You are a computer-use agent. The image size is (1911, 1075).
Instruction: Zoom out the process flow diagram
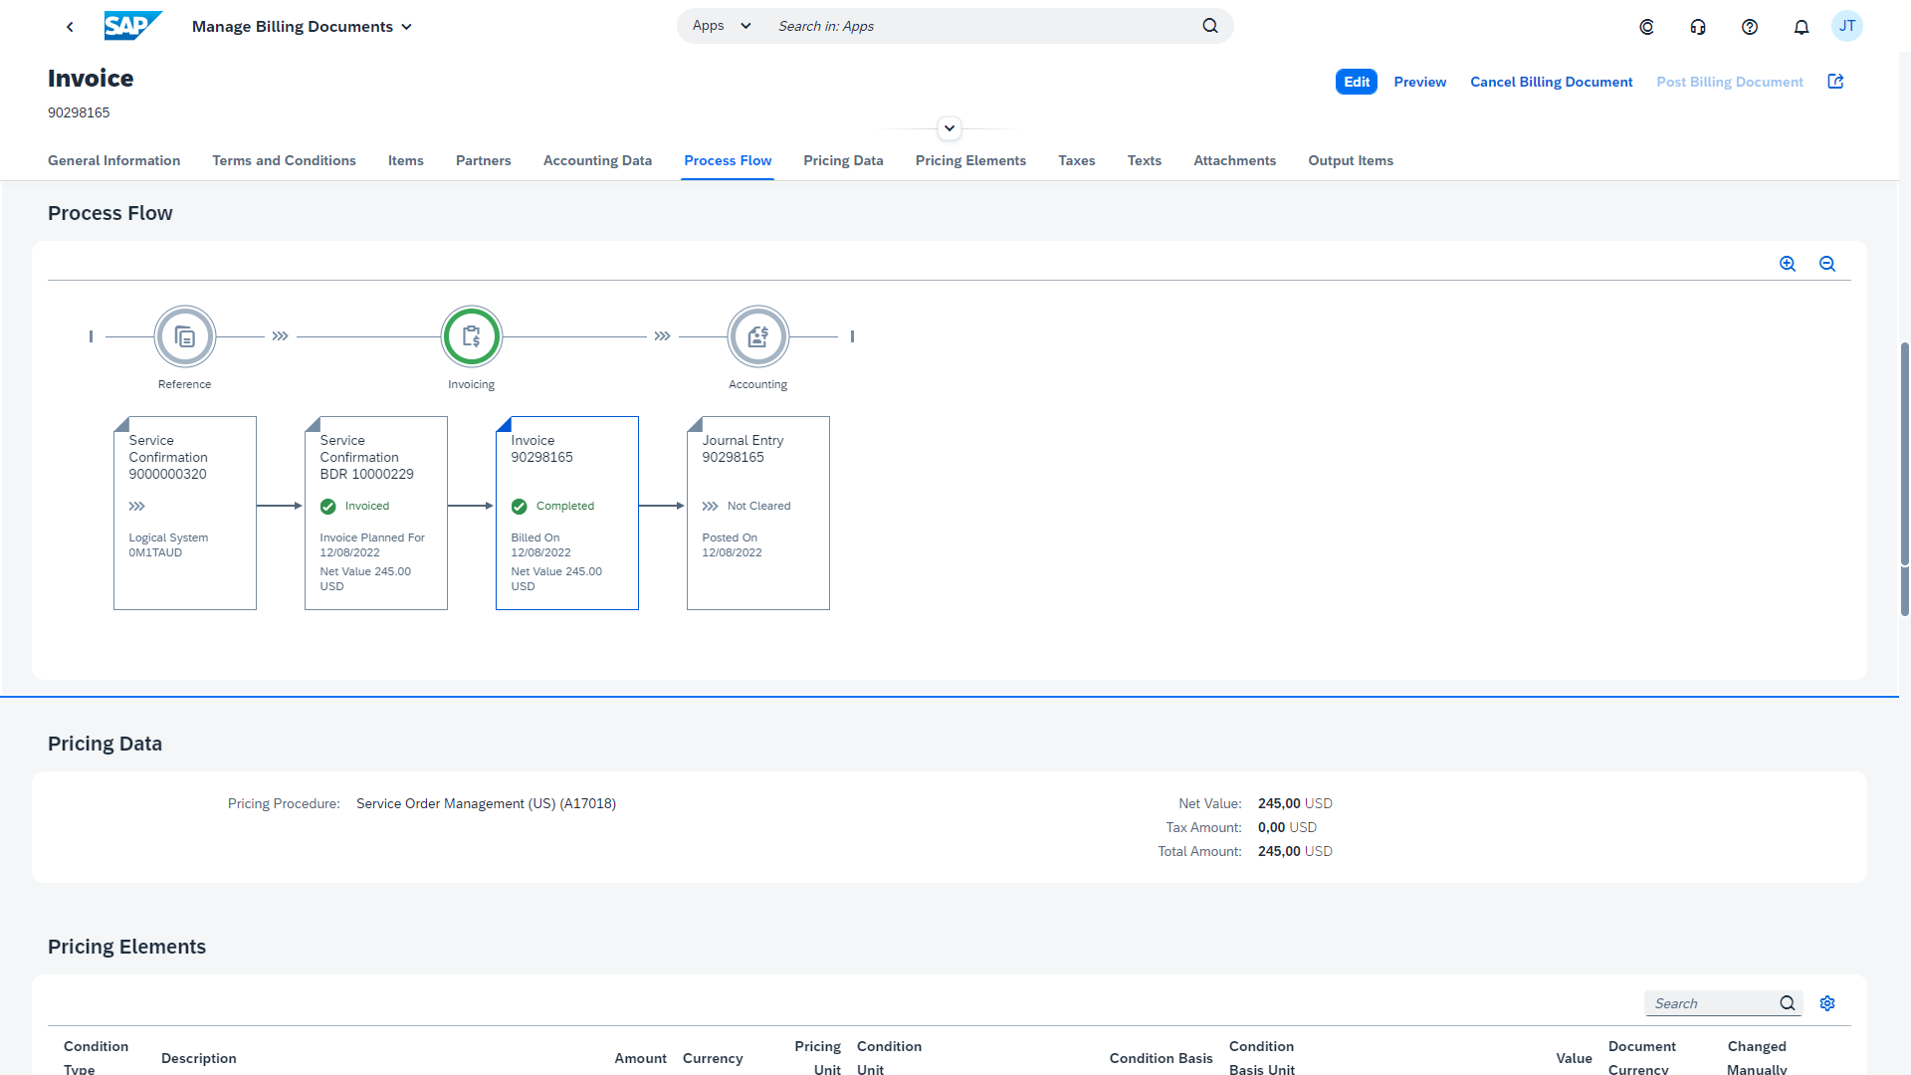(x=1827, y=264)
